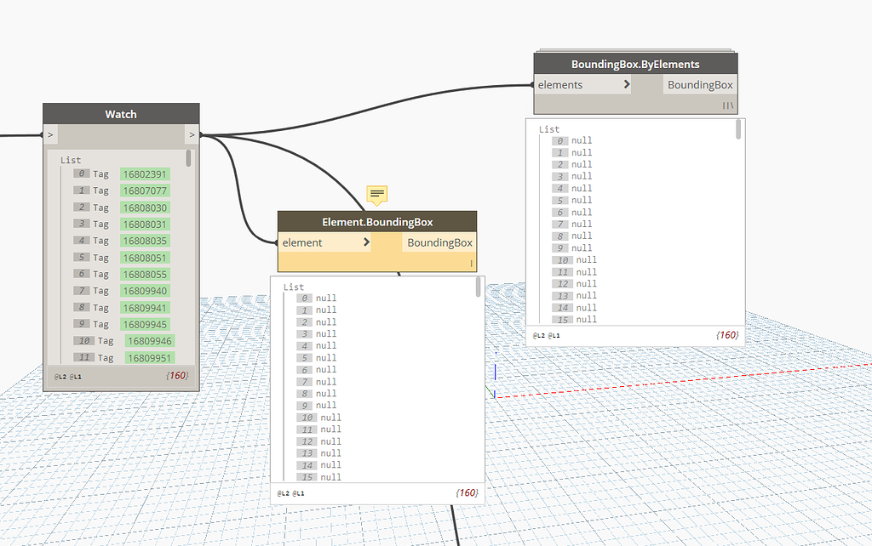Click the lacing indicator on BoundingBox.ByElements node
The height and width of the screenshot is (546, 872).
coord(728,105)
